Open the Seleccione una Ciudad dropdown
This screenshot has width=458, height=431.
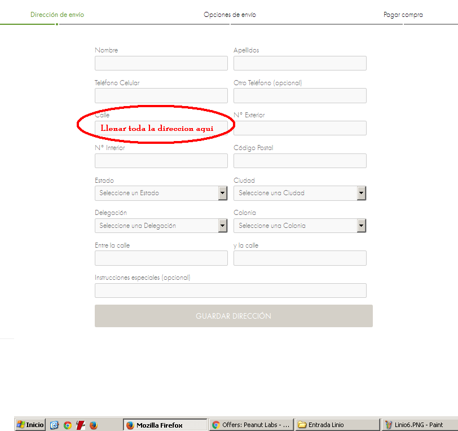(300, 193)
